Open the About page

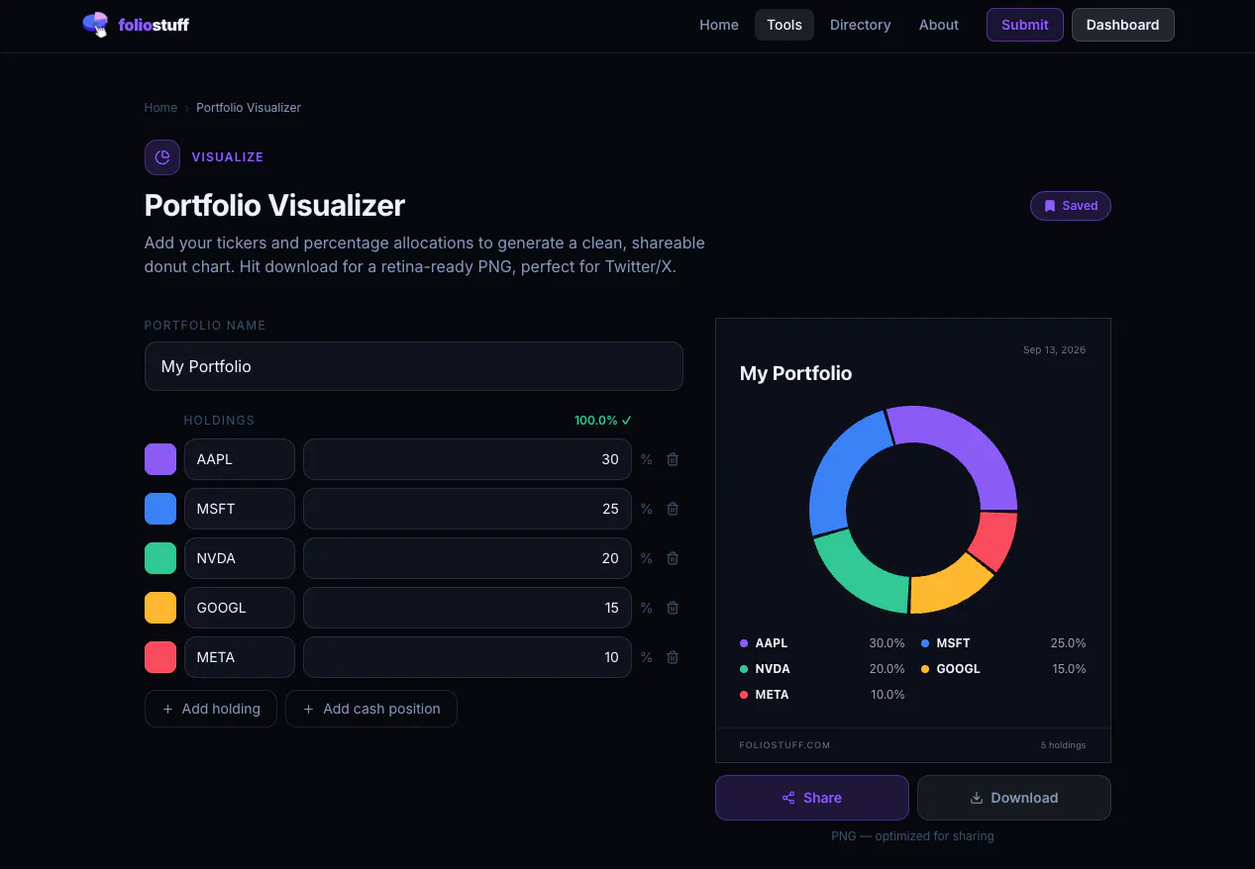pyautogui.click(x=939, y=25)
